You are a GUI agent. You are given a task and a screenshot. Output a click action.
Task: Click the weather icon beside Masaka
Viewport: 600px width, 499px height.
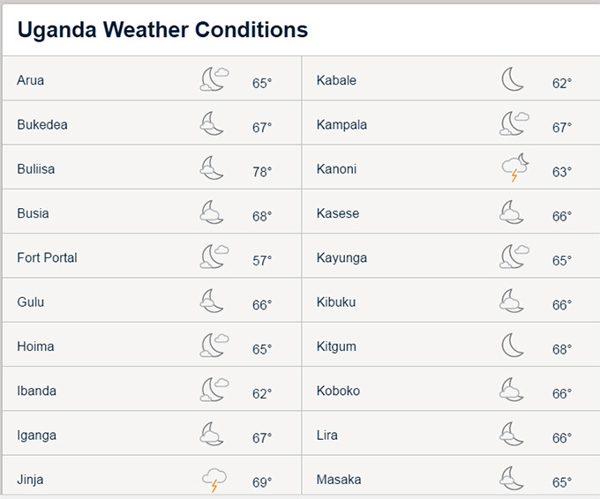coord(511,479)
